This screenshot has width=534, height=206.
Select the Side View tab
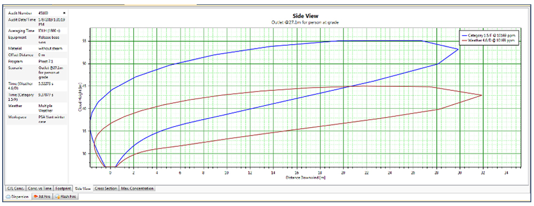[83, 188]
